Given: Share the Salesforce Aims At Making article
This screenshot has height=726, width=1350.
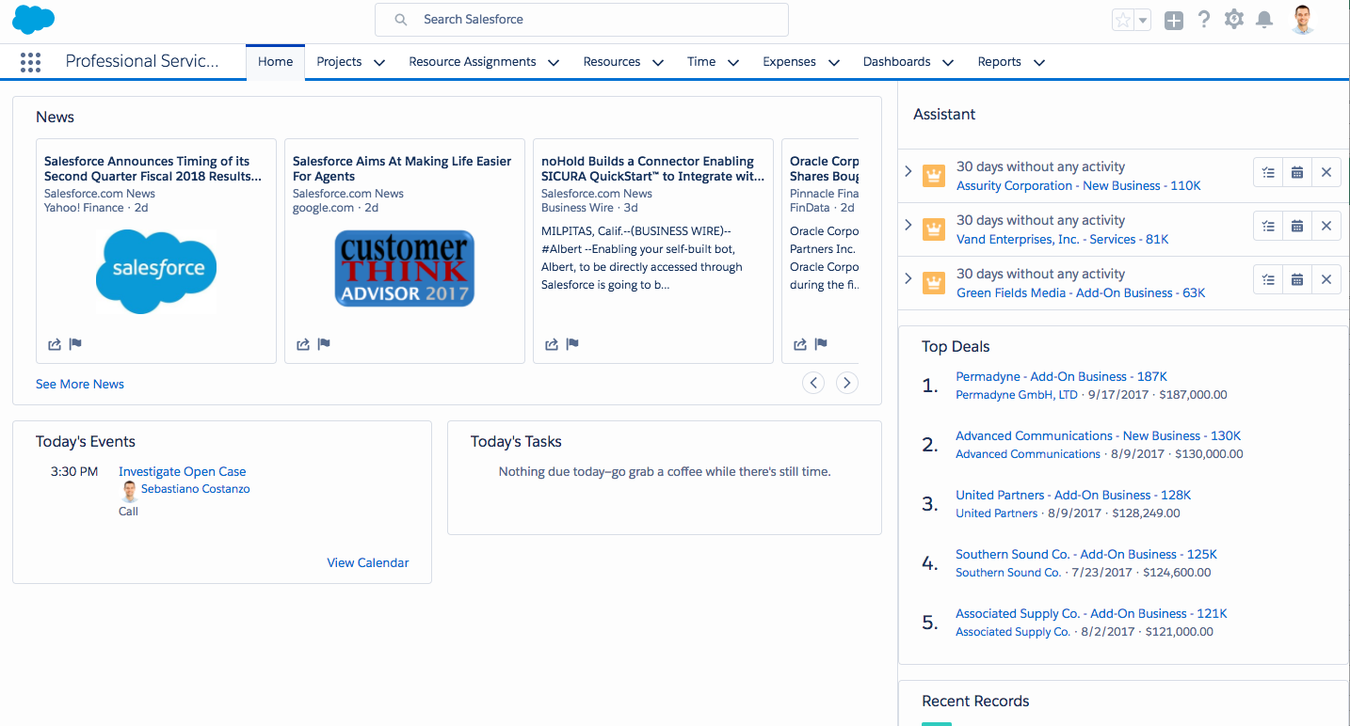Looking at the screenshot, I should (303, 344).
